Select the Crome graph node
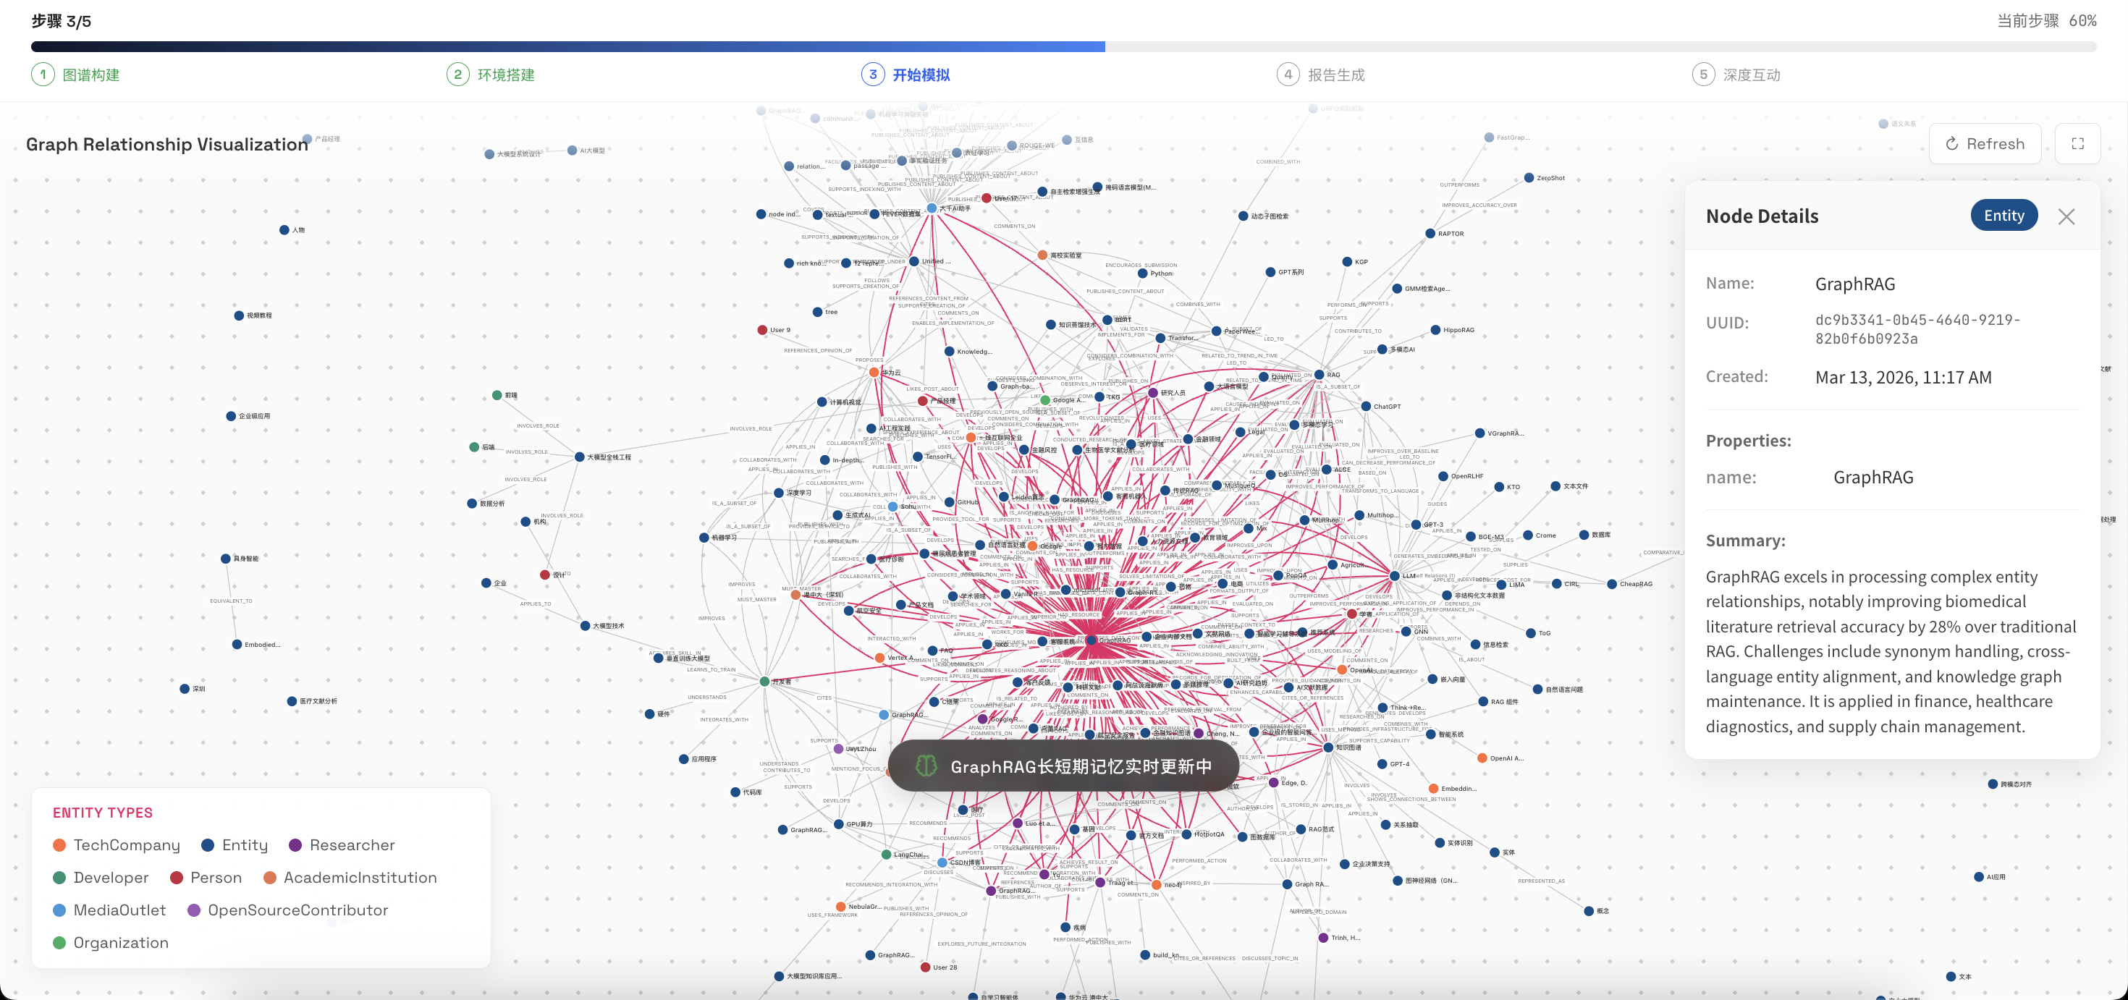Image resolution: width=2128 pixels, height=1000 pixels. point(1528,536)
